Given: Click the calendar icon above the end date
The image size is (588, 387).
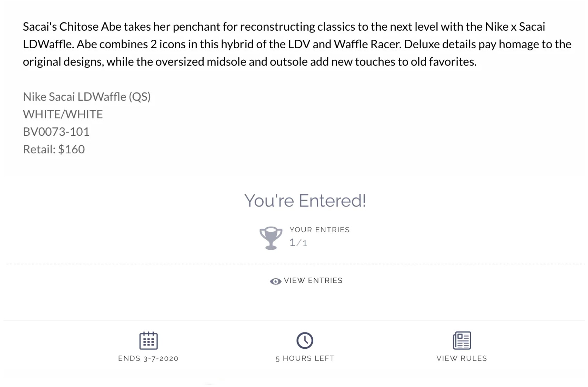Looking at the screenshot, I should [x=148, y=340].
